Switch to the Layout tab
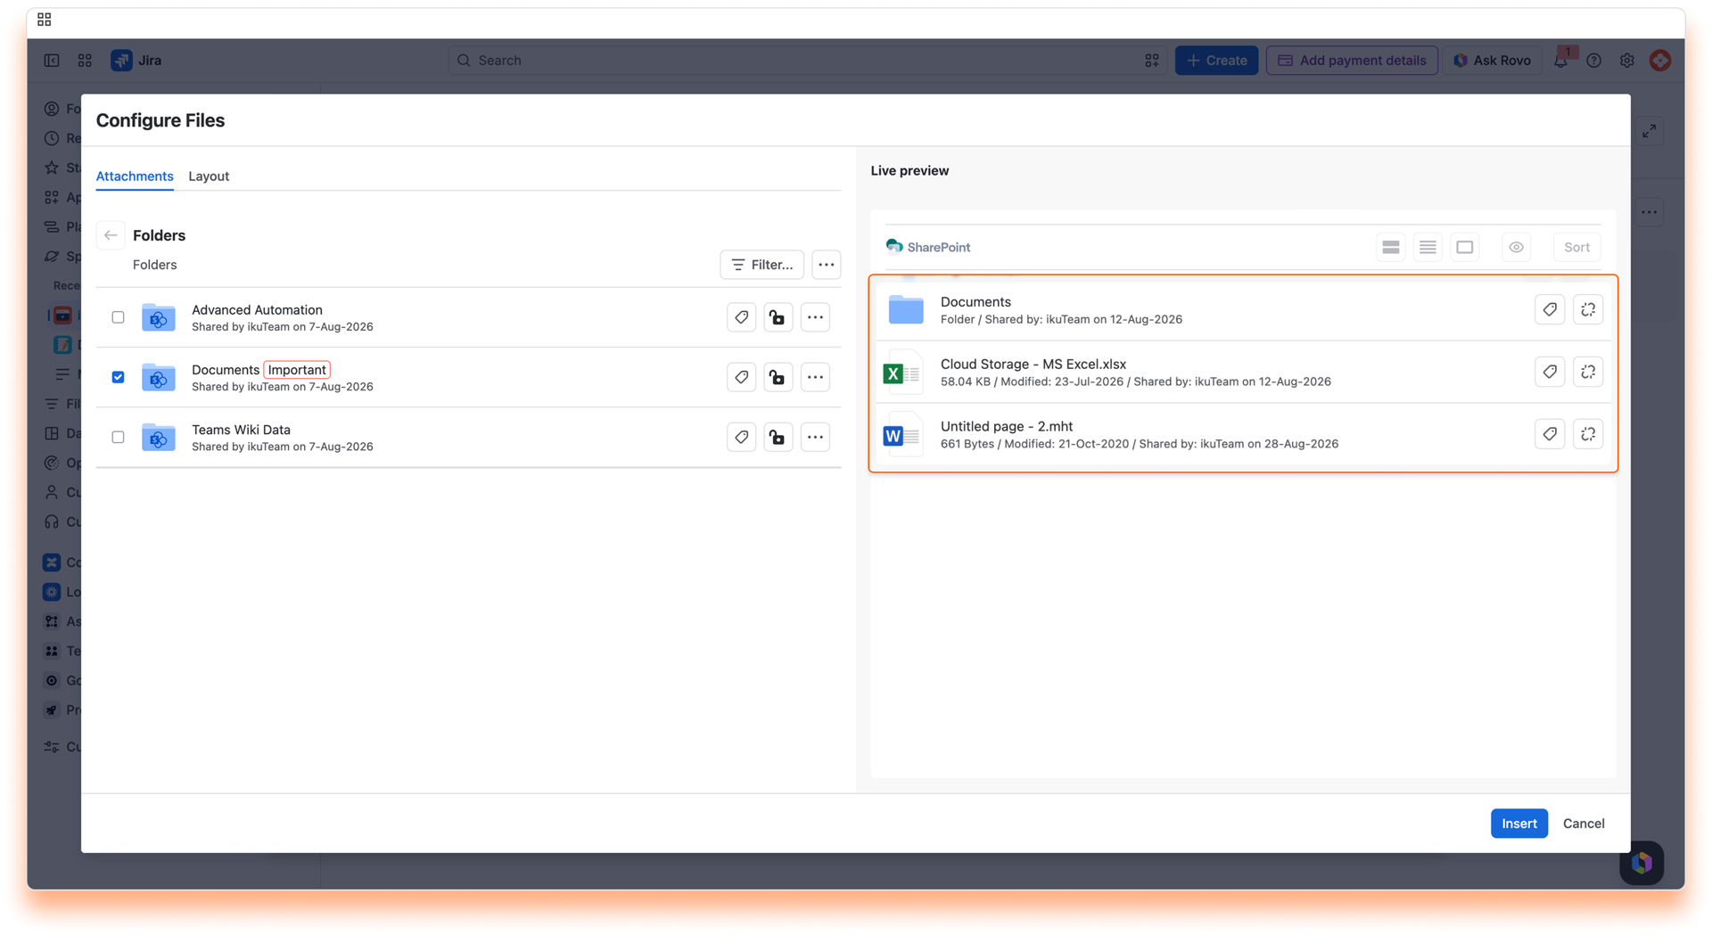Viewport: 1712px width, 935px height. pyautogui.click(x=209, y=176)
